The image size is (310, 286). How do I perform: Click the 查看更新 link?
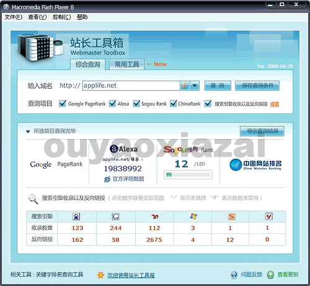[288, 275]
